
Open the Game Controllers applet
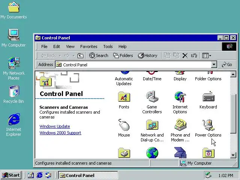point(152,97)
